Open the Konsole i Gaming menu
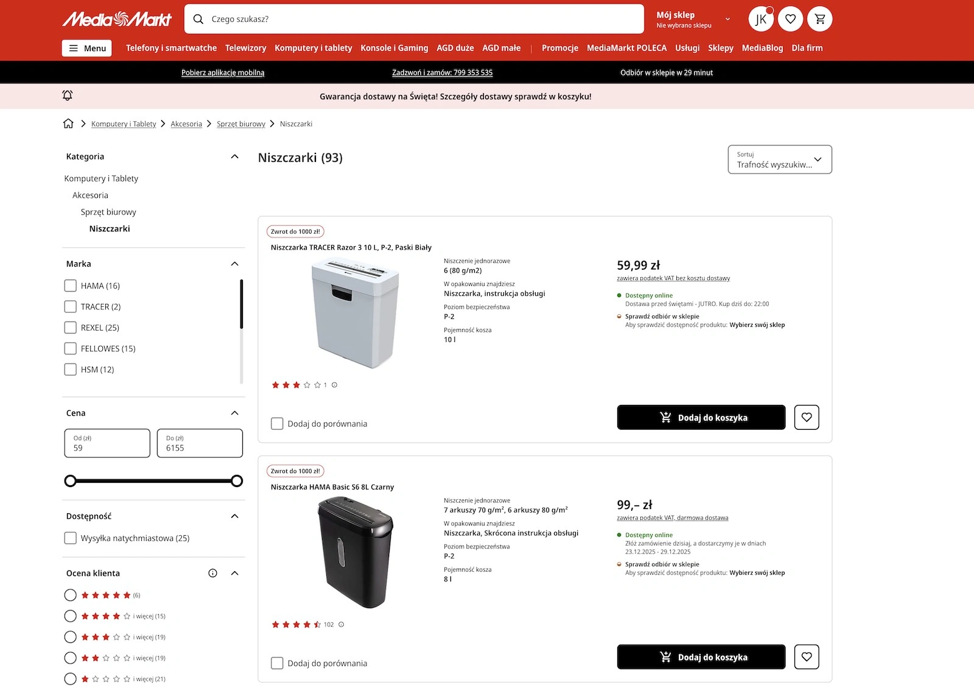974x688 pixels. 394,48
